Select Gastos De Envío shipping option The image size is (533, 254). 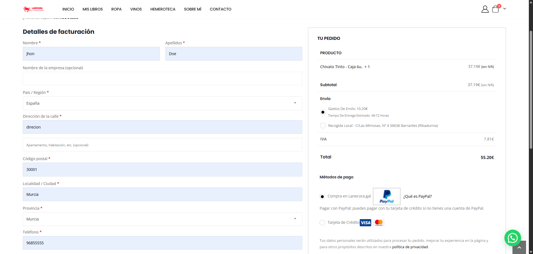(x=323, y=112)
